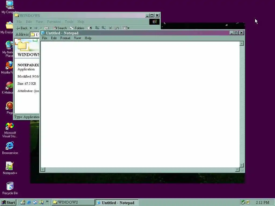This screenshot has height=206, width=275.
Task: Click the Delete X icon in explorer
Action: 110,28
